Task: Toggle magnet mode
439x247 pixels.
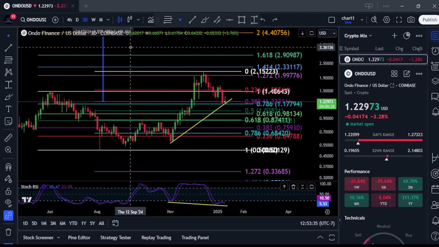Action: point(9,167)
